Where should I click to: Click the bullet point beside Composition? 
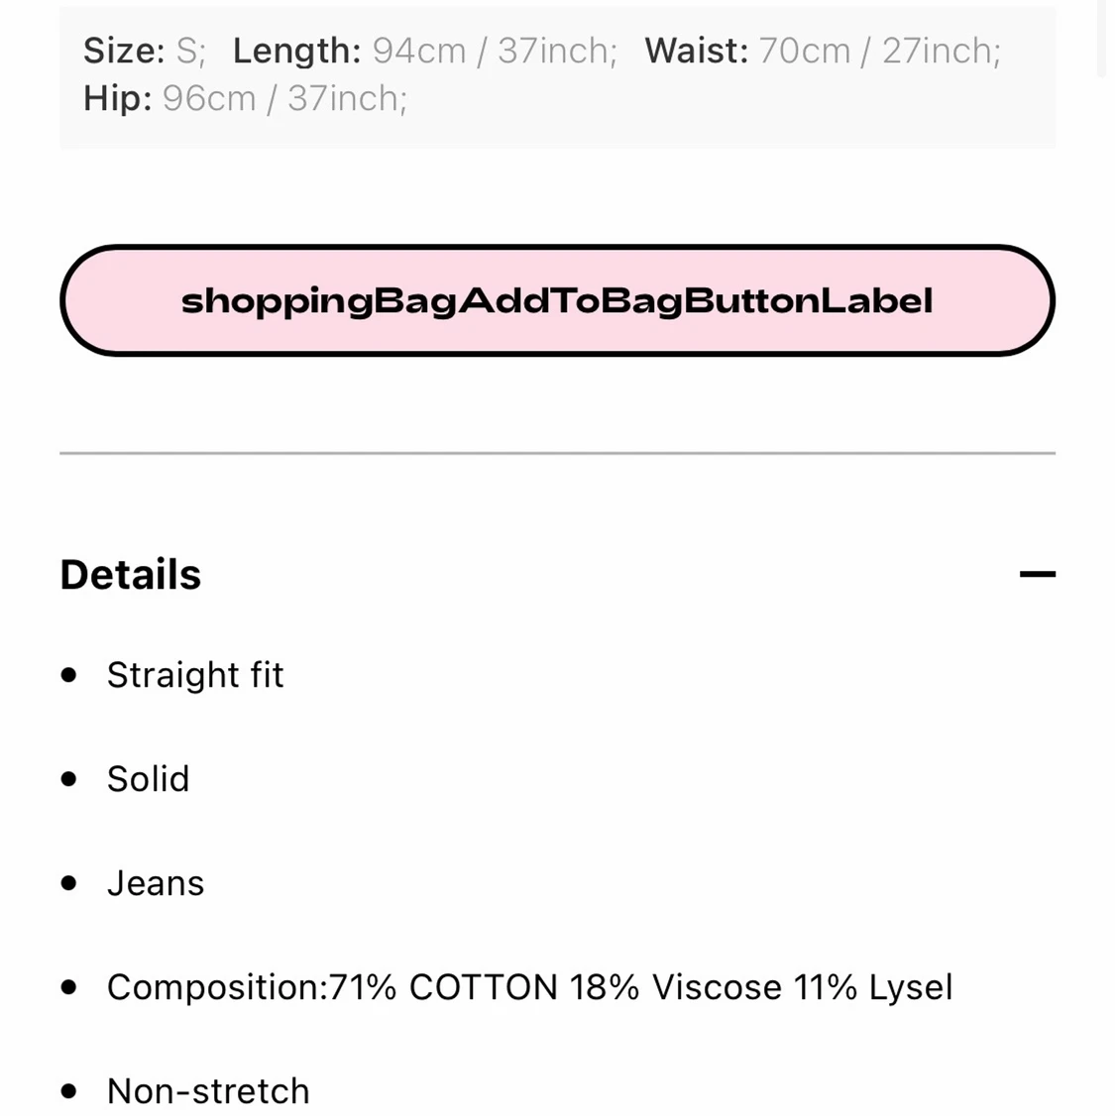(x=68, y=987)
